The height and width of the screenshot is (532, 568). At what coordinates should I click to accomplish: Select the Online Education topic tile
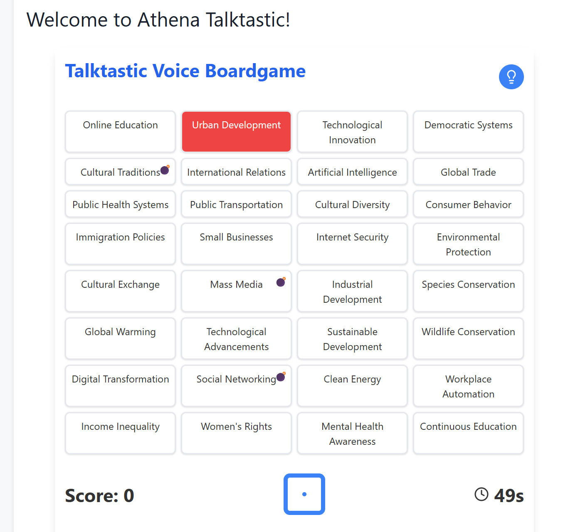click(120, 131)
